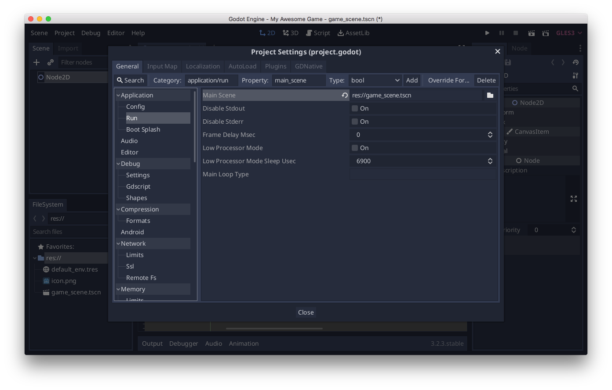Select default_env.tres file
Viewport: 612px width, 390px height.
[75, 269]
